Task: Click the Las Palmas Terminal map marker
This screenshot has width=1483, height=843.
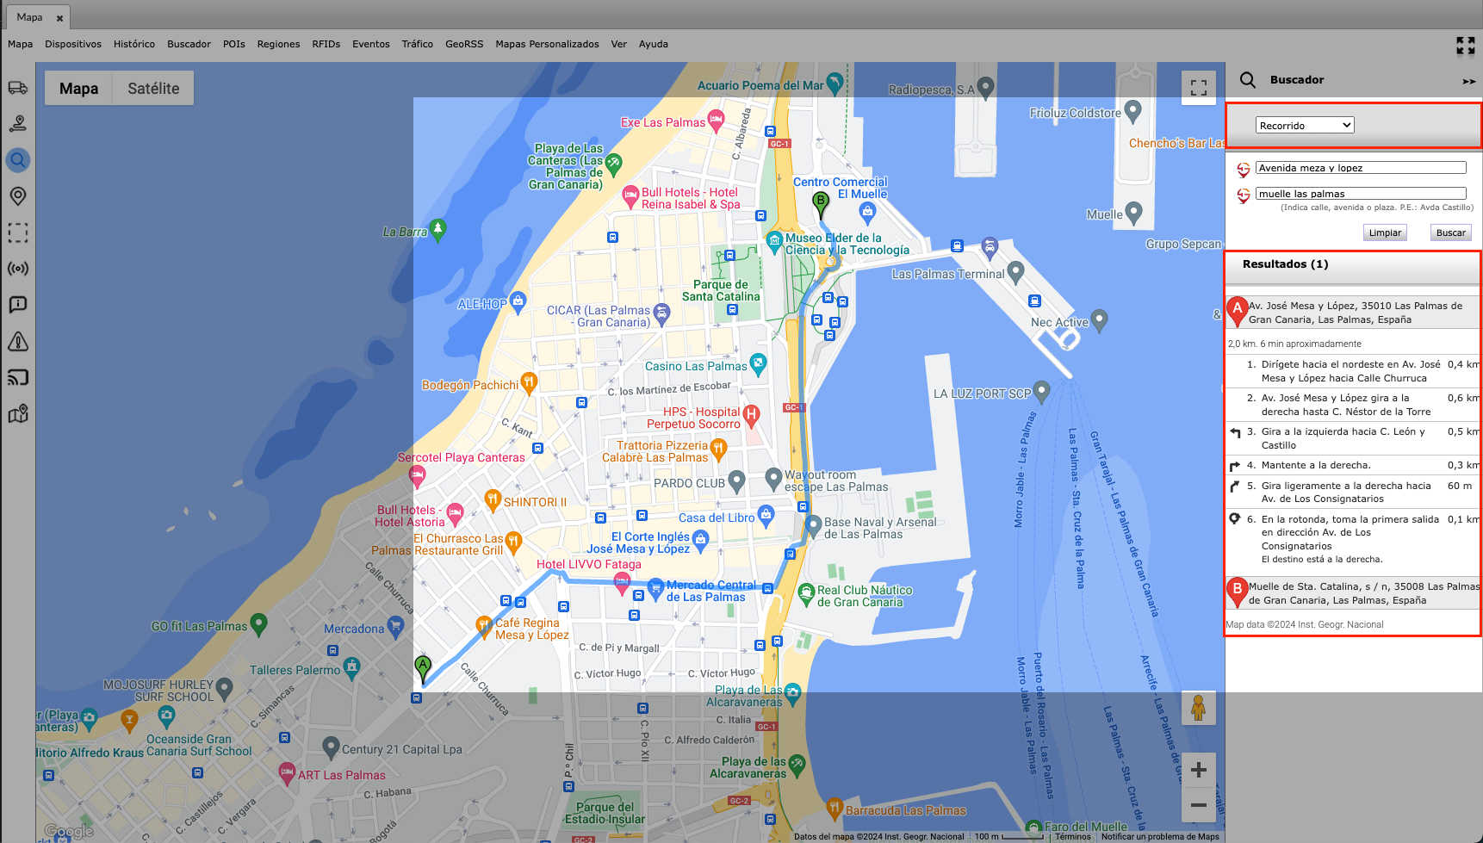Action: click(1016, 272)
